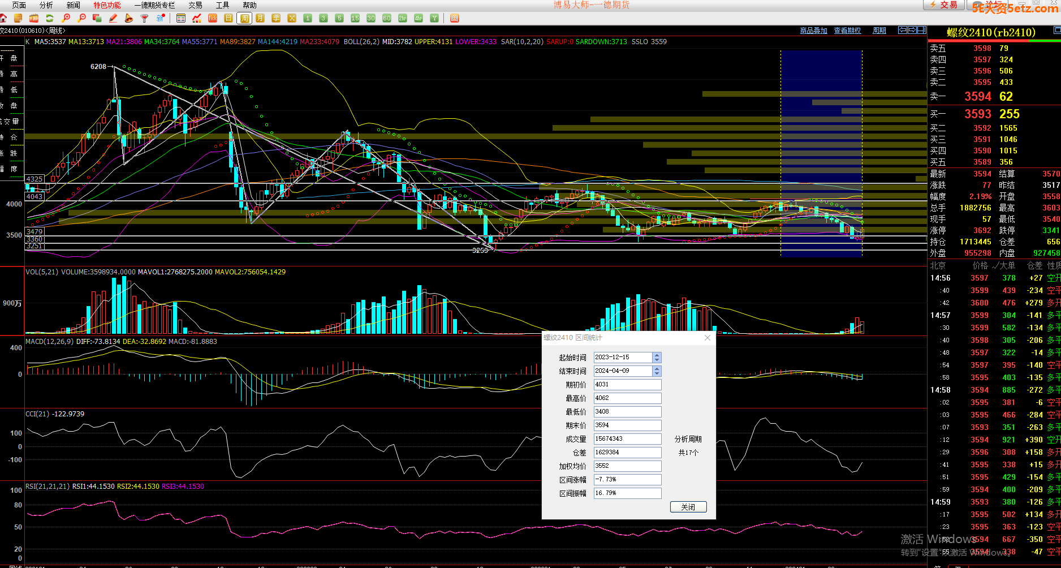This screenshot has height=568, width=1061.
Task: Open the alarm bell alert icon
Action: pos(129,18)
